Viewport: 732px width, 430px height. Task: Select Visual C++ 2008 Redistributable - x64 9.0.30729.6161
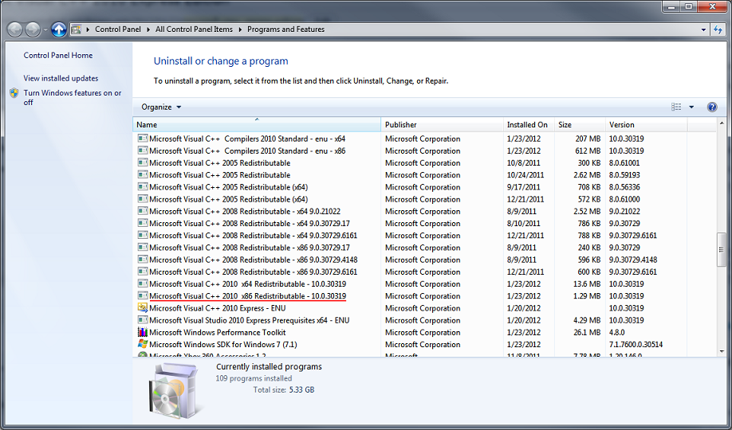tap(253, 236)
